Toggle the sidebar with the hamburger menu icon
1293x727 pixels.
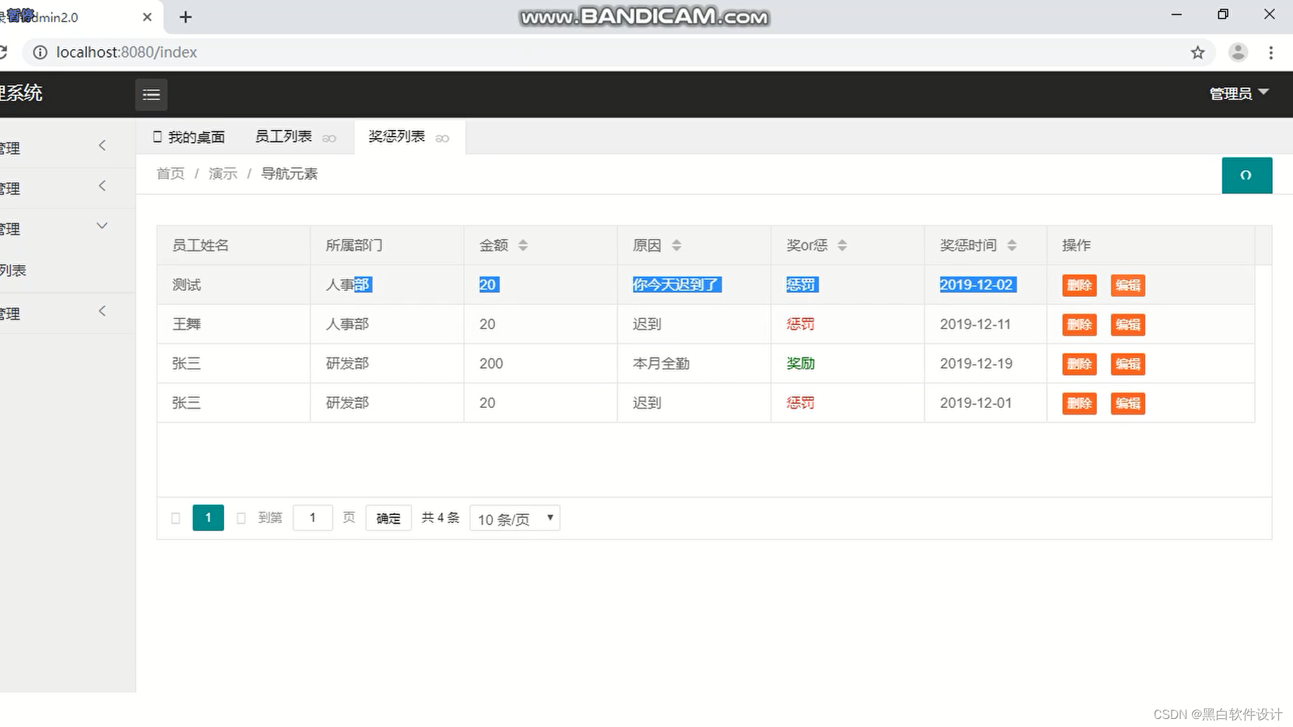coord(151,94)
